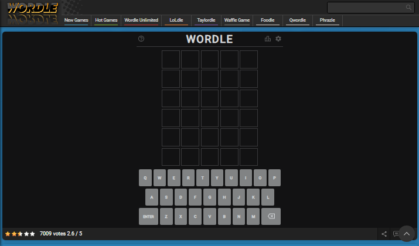Tap the T key
The height and width of the screenshot is (246, 419).
(203, 177)
